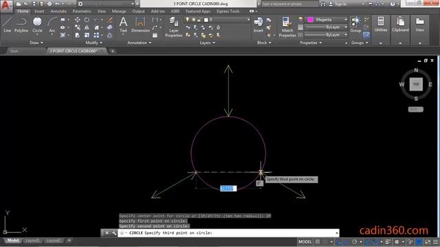Toggle hardware acceleration blue status icon

pyautogui.click(x=419, y=242)
